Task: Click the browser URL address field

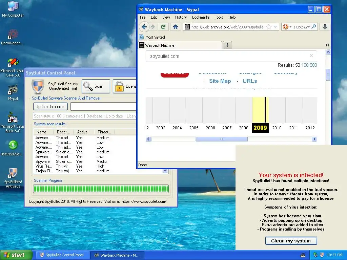Action: [227, 27]
